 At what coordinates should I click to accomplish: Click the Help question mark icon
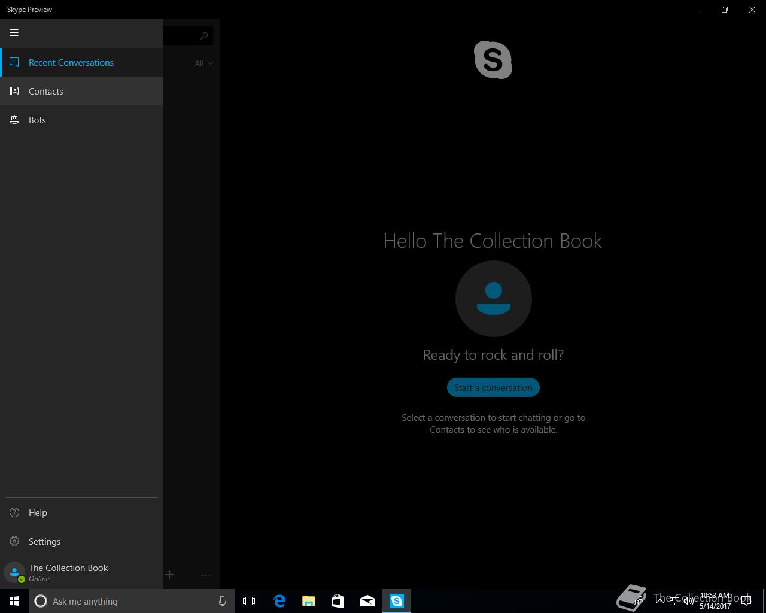(x=14, y=512)
